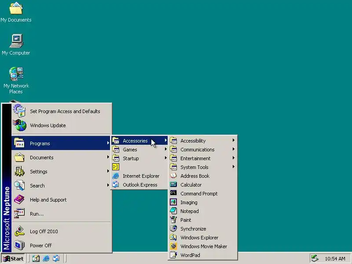This screenshot has width=352, height=264.
Task: Click the Programs folder icon
Action: (x=19, y=143)
